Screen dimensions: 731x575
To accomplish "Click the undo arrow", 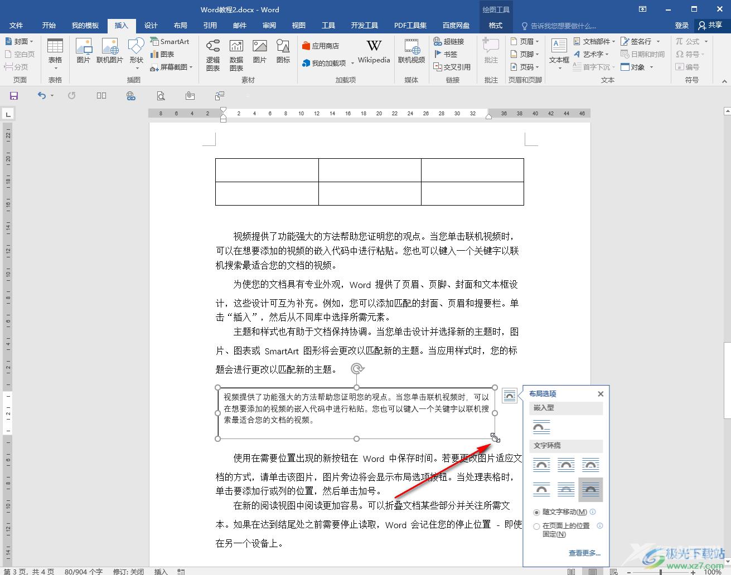I will pos(42,96).
